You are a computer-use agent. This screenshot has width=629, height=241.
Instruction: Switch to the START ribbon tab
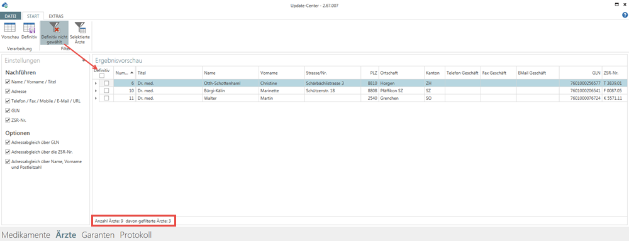33,16
